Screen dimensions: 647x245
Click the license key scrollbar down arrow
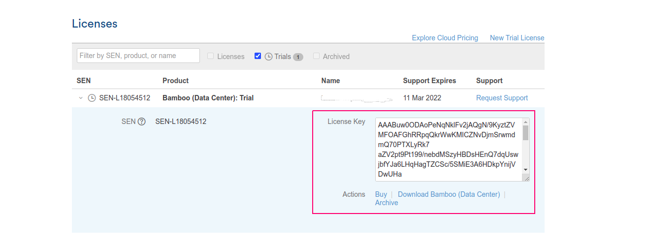click(525, 170)
